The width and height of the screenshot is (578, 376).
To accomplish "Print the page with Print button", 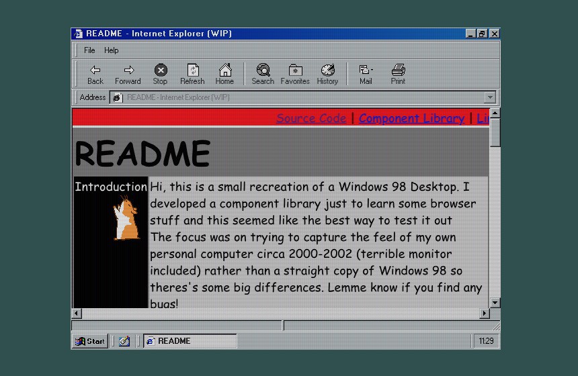I will 398,75.
